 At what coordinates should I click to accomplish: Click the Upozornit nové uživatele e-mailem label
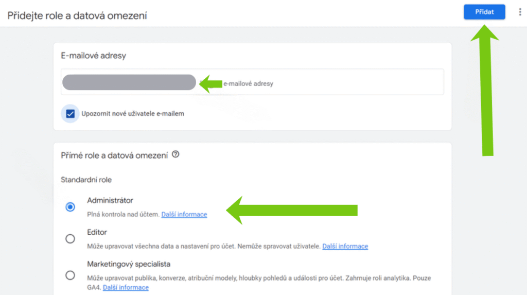click(133, 114)
